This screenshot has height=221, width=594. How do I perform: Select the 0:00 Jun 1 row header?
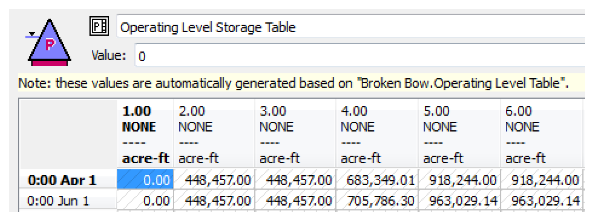point(68,201)
